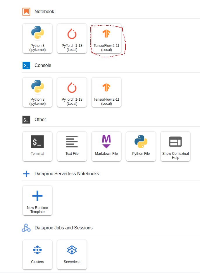This screenshot has width=200, height=273.
Task: Launch PyTorch 1-13 notebook
Action: (72, 38)
